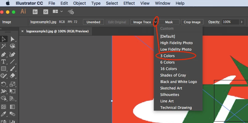Select the Width tool

(4, 91)
